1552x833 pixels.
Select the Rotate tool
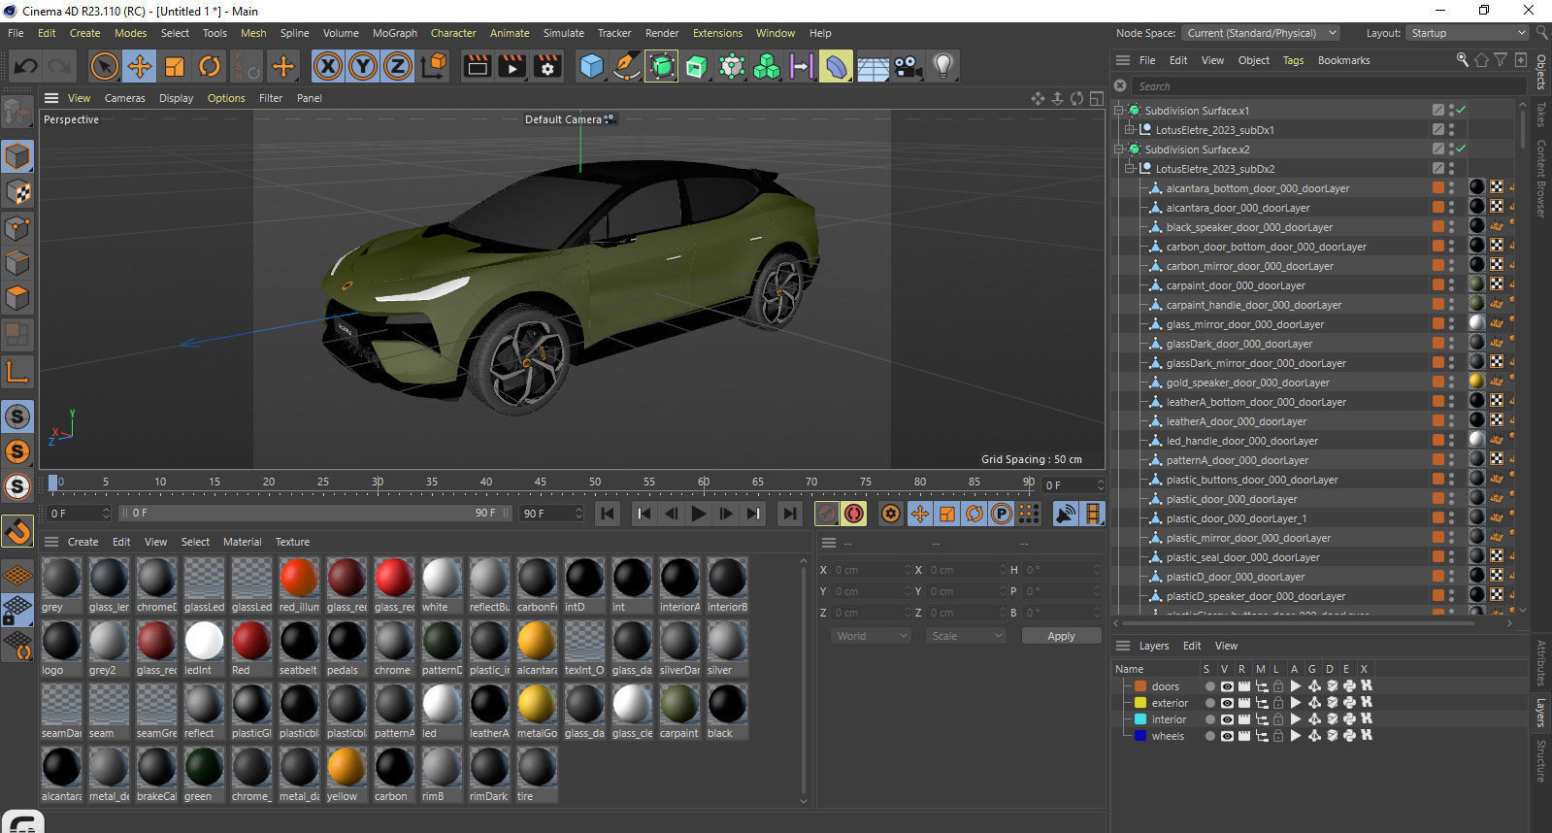pyautogui.click(x=210, y=66)
